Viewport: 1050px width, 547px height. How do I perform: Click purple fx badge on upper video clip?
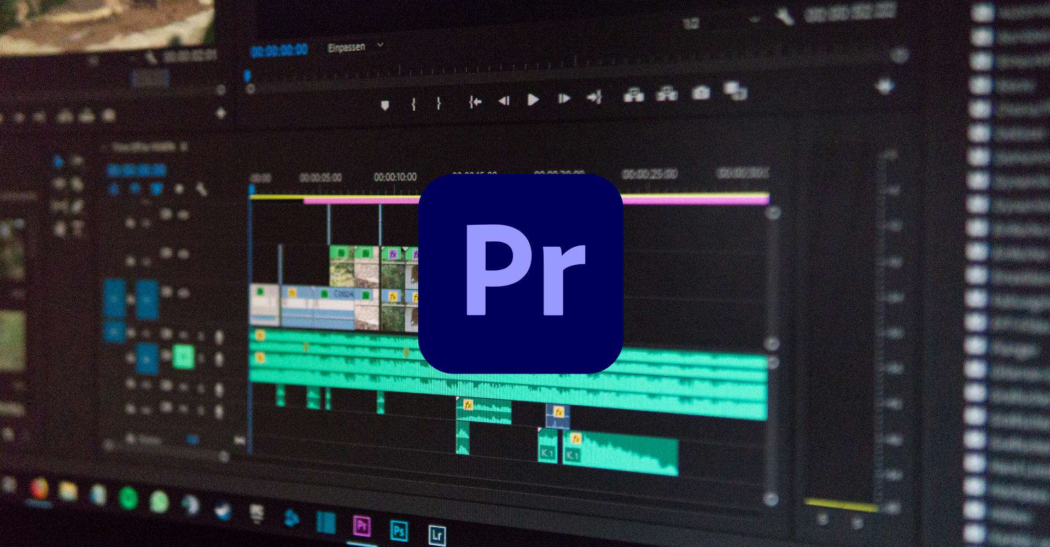393,254
